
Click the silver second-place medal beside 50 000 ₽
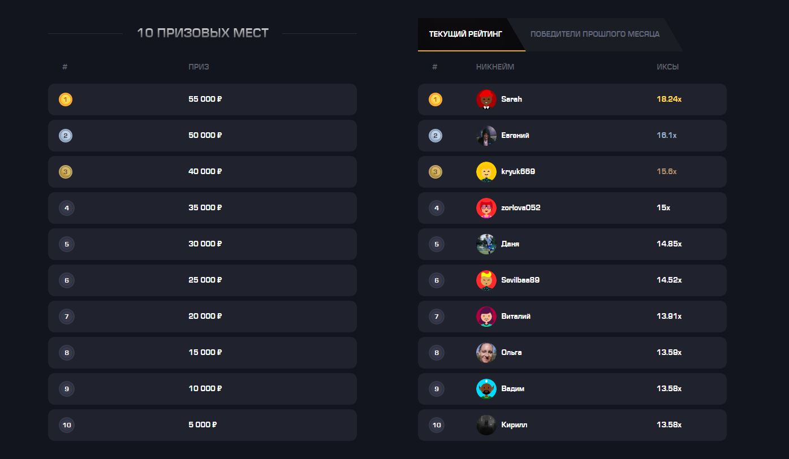(66, 136)
